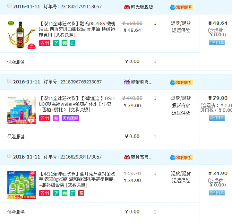Click 双11 badge under 蓝月亮 item
The width and height of the screenshot is (232, 224).
pos(45,193)
